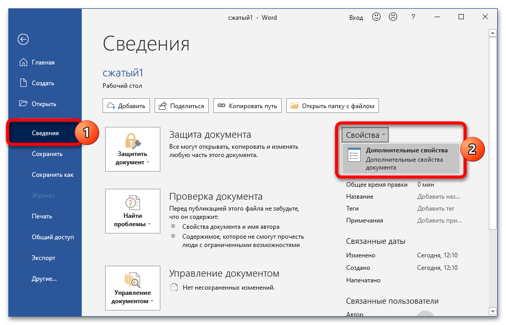Click the file location Рабочий стол
506x325 pixels.
(x=122, y=86)
